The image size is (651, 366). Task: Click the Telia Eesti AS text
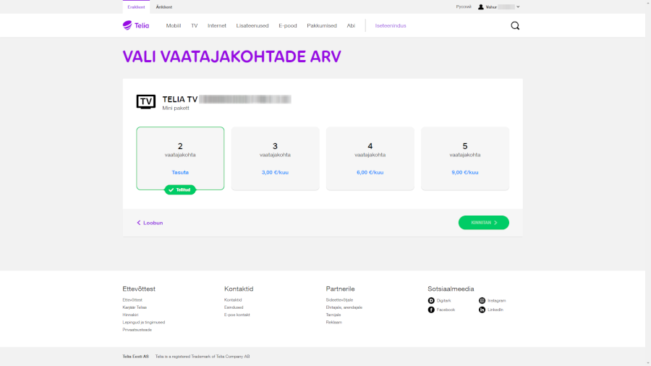(x=135, y=357)
